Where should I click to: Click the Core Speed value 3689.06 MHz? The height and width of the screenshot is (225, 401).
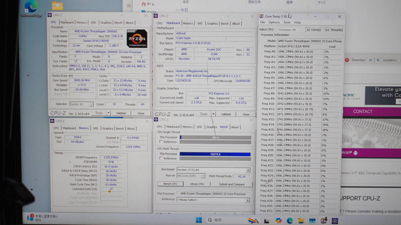pos(82,80)
